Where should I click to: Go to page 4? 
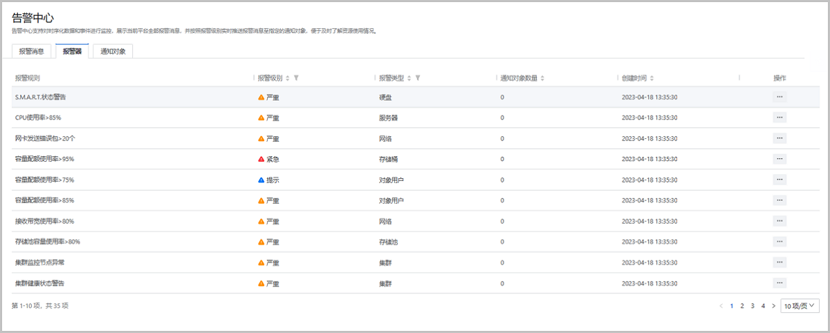(x=763, y=305)
